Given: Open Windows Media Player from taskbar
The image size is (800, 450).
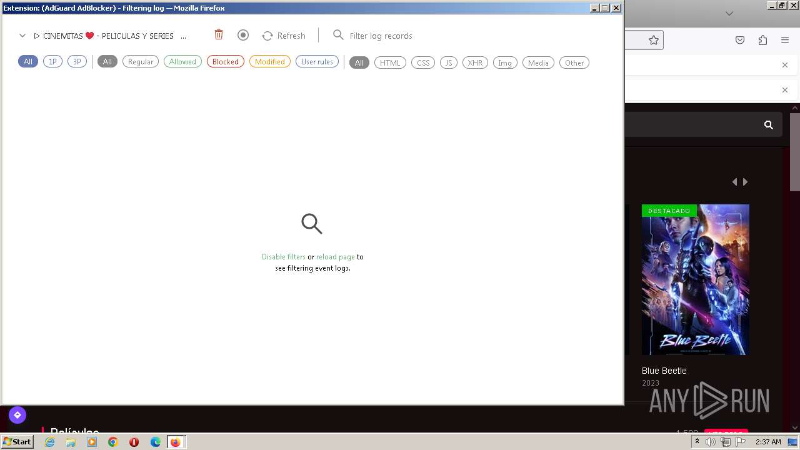Looking at the screenshot, I should (x=92, y=442).
